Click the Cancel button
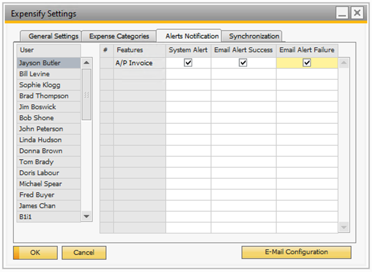372x272 pixels. pos(84,252)
